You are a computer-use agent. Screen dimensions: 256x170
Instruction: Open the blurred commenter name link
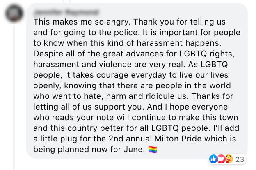pyautogui.click(x=66, y=12)
